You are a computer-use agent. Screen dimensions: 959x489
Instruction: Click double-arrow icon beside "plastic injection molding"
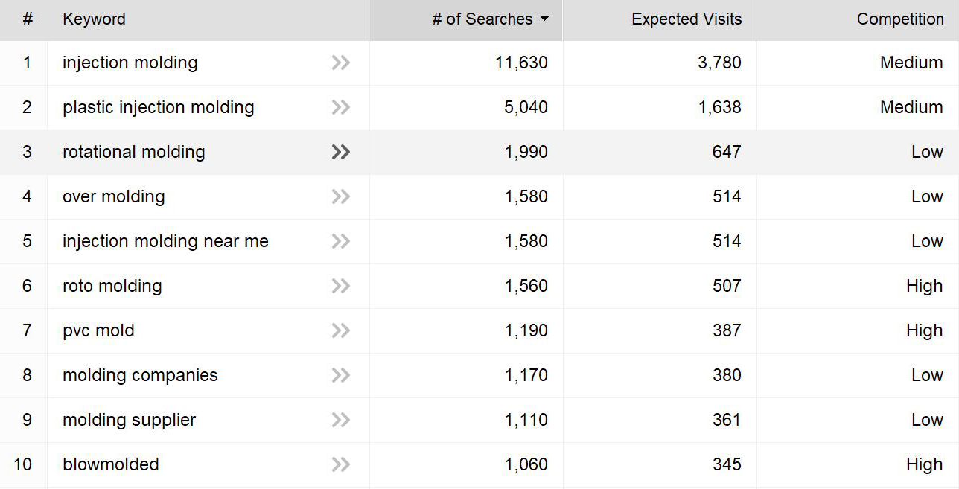(341, 108)
